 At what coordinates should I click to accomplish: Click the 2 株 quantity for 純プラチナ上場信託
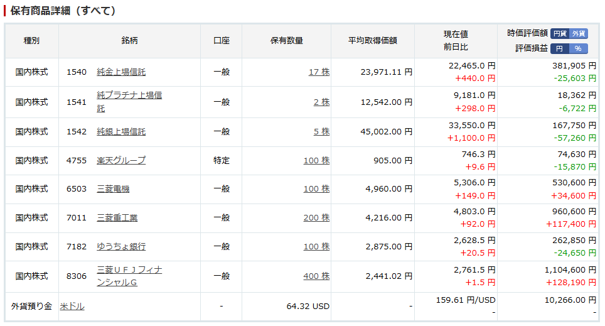(x=321, y=102)
